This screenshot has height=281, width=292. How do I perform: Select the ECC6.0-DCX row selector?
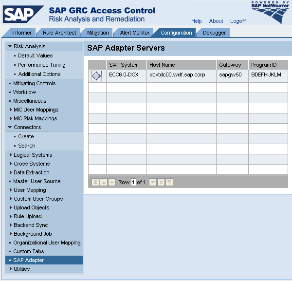tap(96, 76)
